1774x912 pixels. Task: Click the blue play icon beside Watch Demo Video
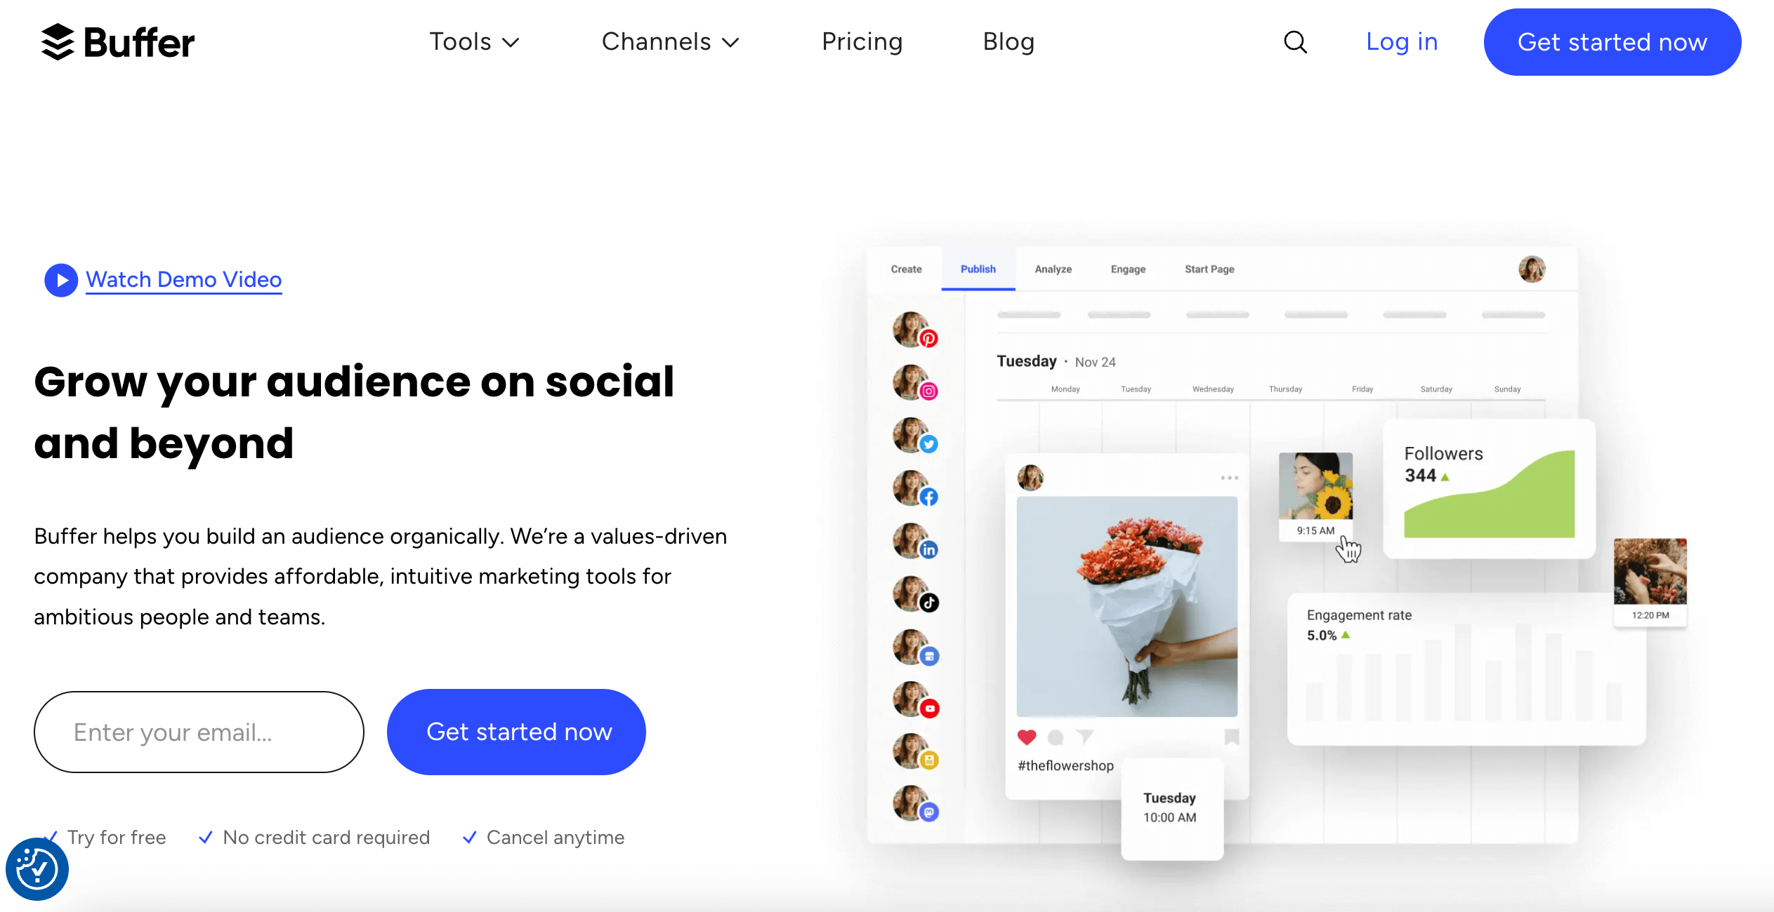click(x=60, y=280)
